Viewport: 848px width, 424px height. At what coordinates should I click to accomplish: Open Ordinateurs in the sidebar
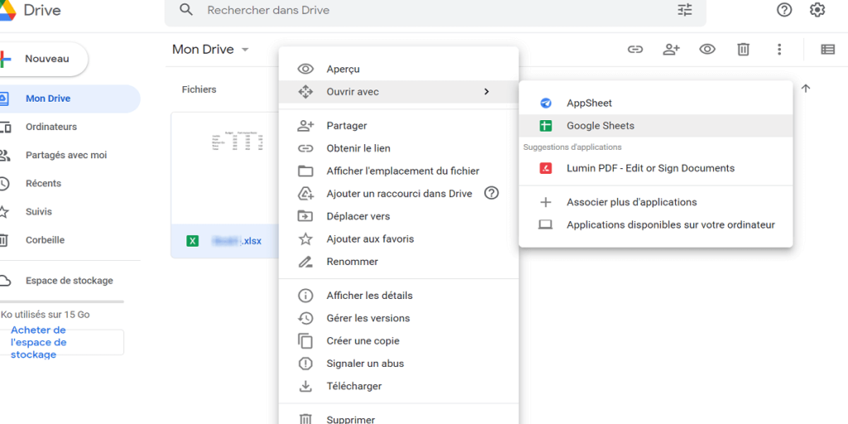point(70,127)
